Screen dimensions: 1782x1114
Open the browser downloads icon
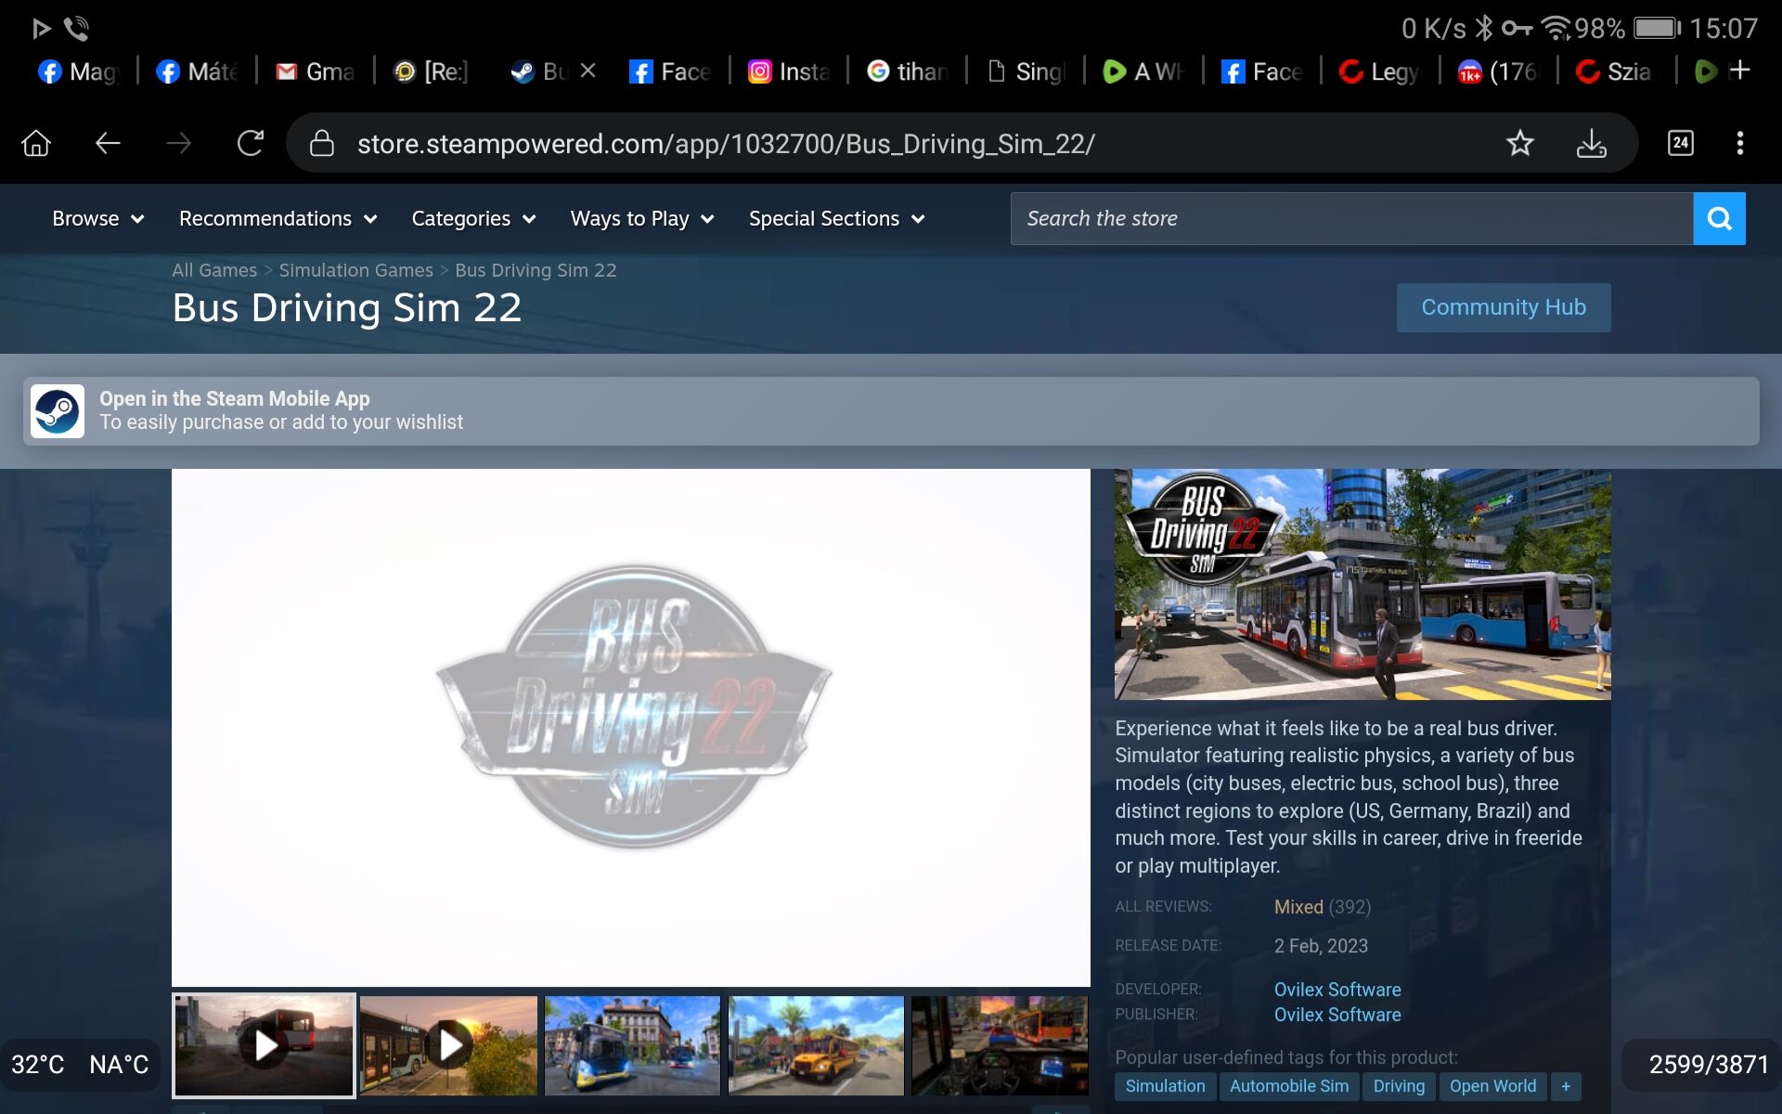(1591, 143)
